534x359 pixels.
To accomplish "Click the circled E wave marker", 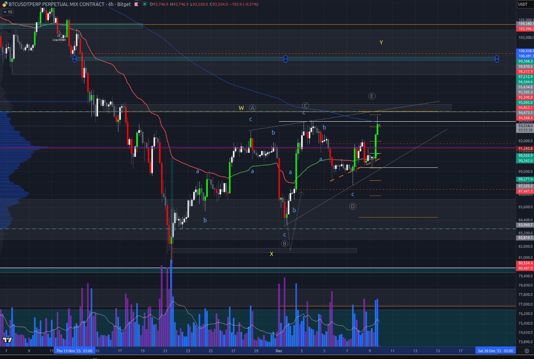I will click(x=372, y=96).
